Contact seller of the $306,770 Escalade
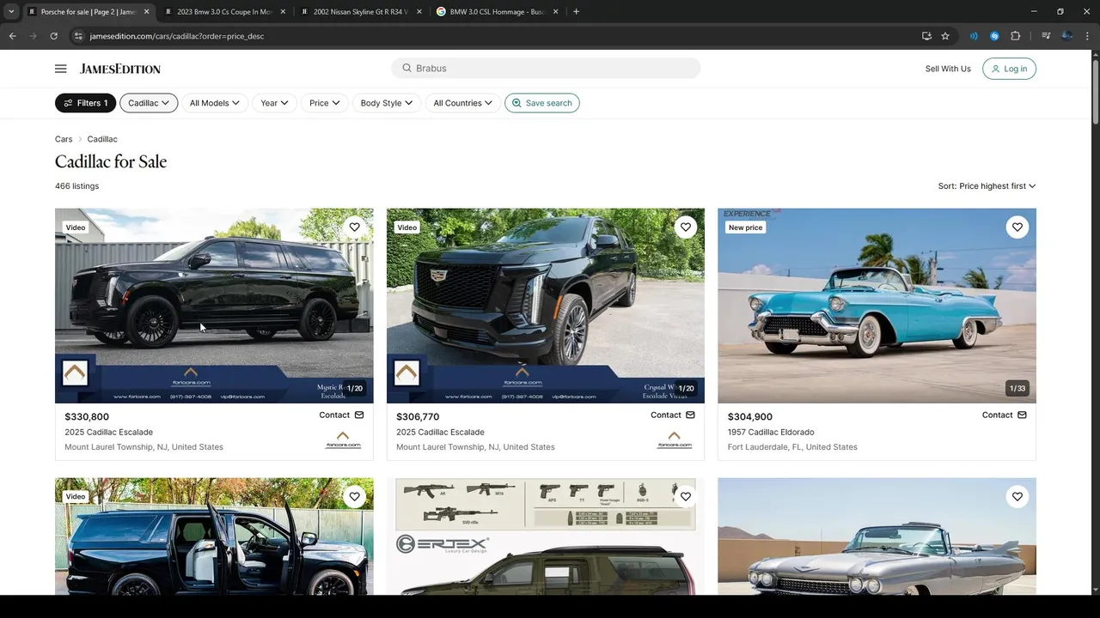The image size is (1100, 618). click(x=673, y=415)
